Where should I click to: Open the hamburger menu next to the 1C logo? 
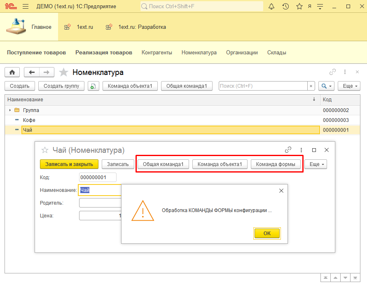(x=25, y=6)
